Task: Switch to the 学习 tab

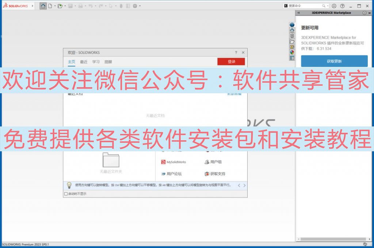Action: 96,62
